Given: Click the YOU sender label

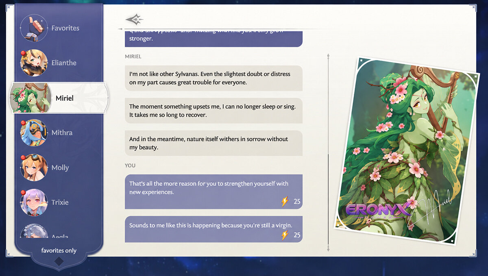Looking at the screenshot, I should pos(130,165).
